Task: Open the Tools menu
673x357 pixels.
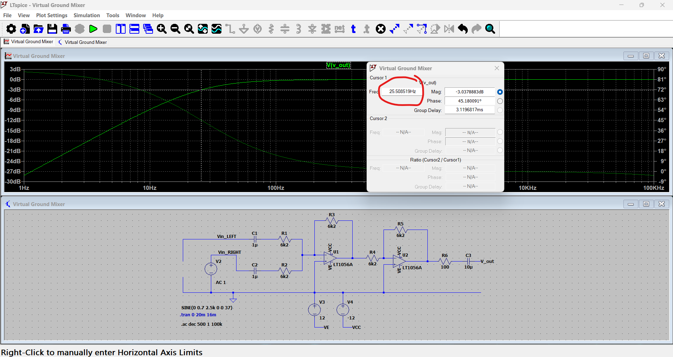Action: point(113,15)
